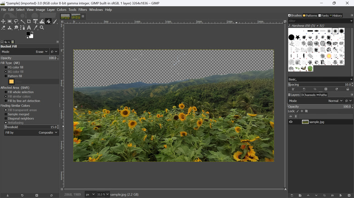Restore tool preset in Tool Options footer

[22, 195]
